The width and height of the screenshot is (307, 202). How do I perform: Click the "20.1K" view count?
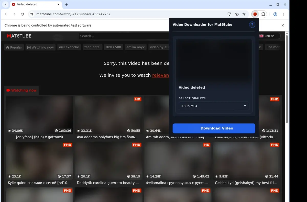(84, 176)
